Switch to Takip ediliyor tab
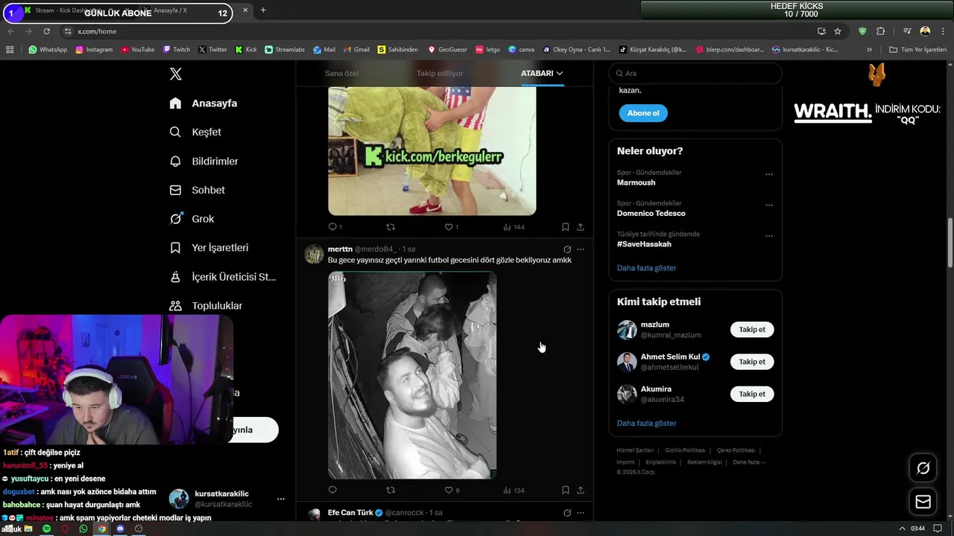 [440, 73]
